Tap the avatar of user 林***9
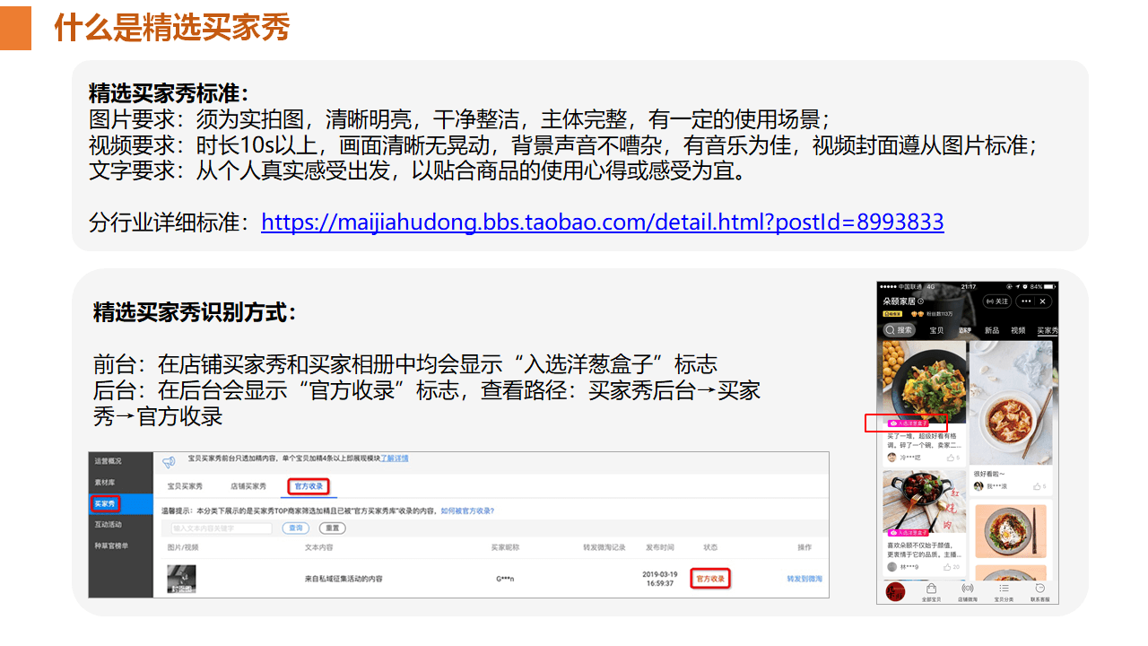The image size is (1148, 646). tap(891, 567)
